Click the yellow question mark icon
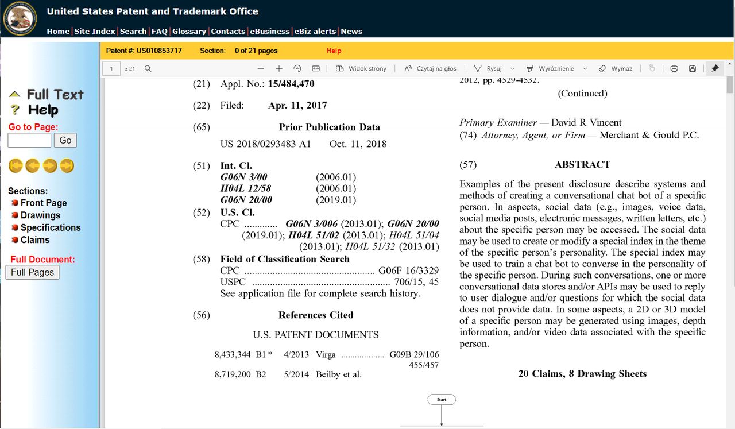The height and width of the screenshot is (429, 735). click(x=15, y=110)
